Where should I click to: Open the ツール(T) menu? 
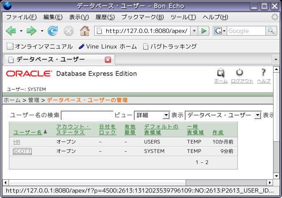(x=183, y=17)
